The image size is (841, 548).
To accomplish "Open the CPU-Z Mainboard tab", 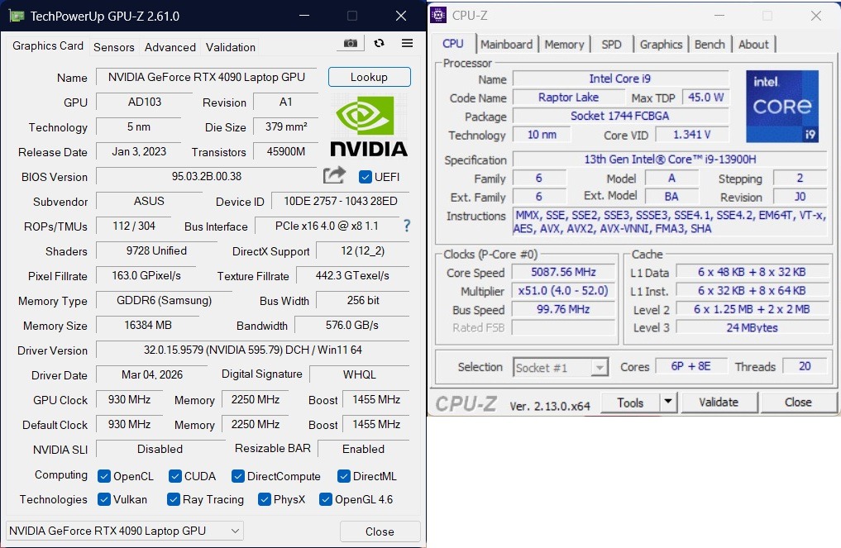I will [x=506, y=45].
